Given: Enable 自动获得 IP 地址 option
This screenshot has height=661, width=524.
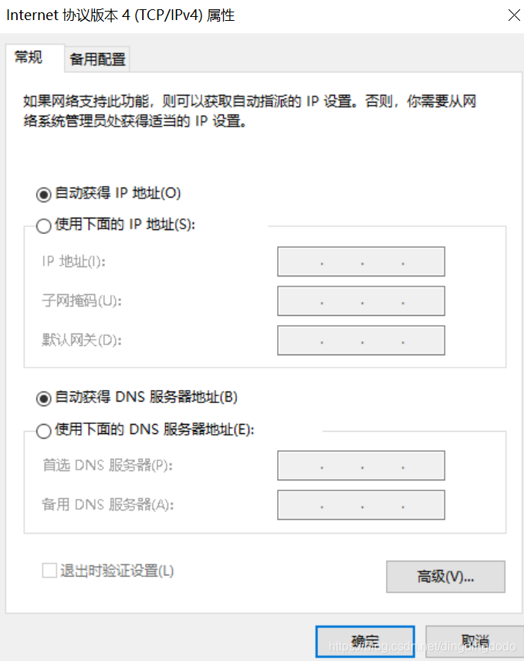Looking at the screenshot, I should tap(44, 194).
